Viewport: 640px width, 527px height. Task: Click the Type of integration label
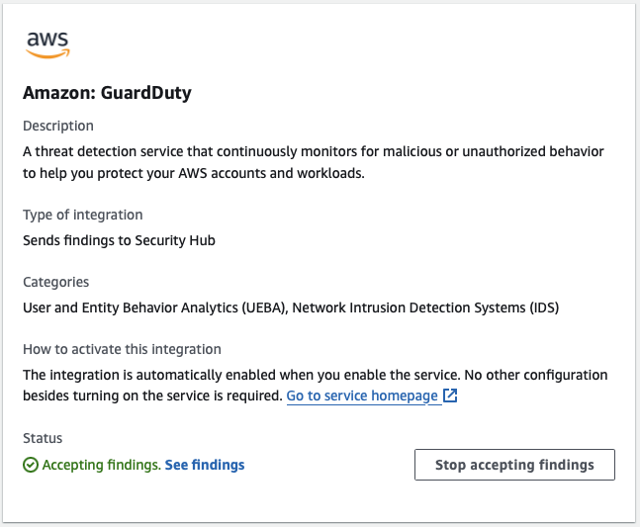[x=83, y=215]
